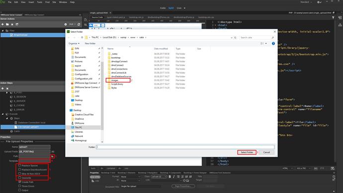Collapse the Execute node in Action Steps
The height and width of the screenshot is (193, 343).
pyautogui.click(x=3, y=114)
